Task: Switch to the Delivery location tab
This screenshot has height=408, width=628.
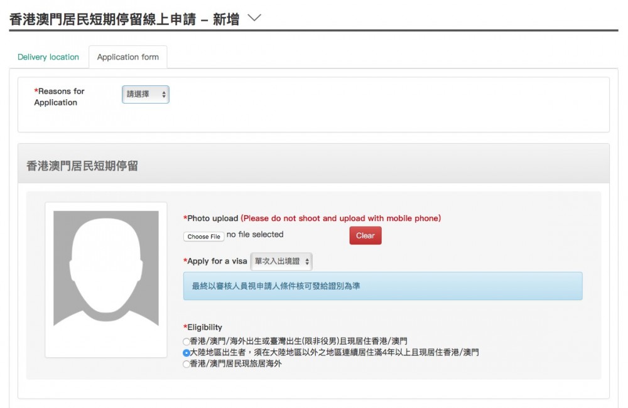Action: (x=48, y=57)
